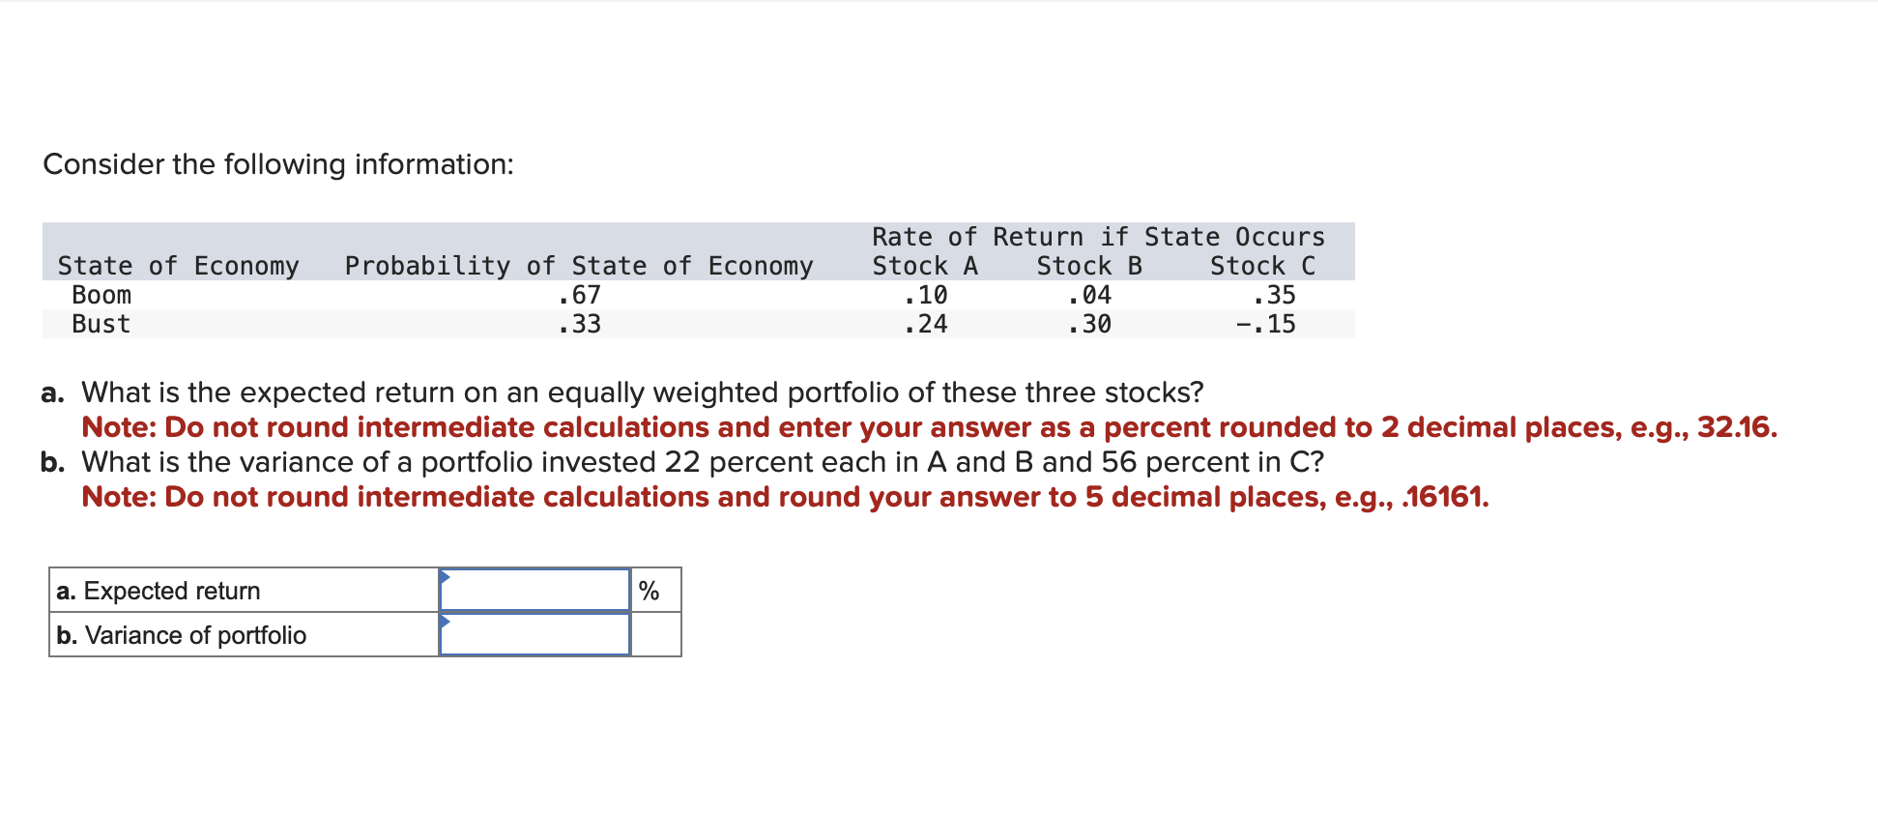Click the Stock B column header
Viewport: 1878px width, 813px height.
pos(1090,266)
